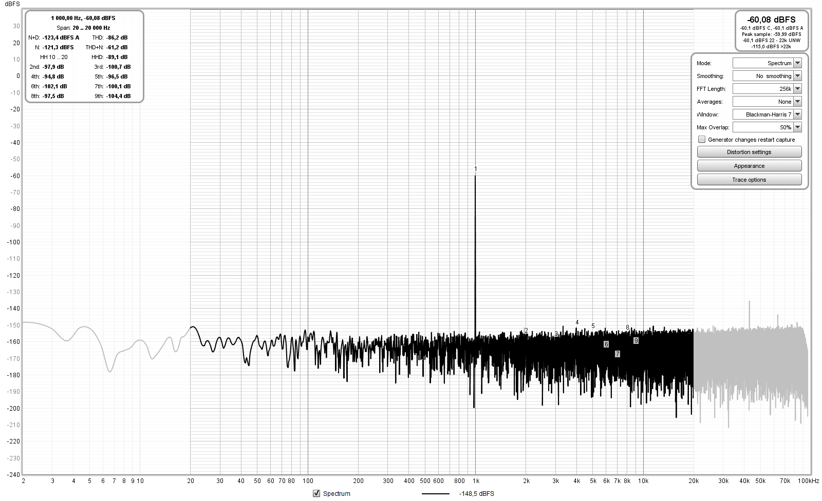Click the 1k label on frequency axis
Image resolution: width=822 pixels, height=501 pixels.
[476, 481]
